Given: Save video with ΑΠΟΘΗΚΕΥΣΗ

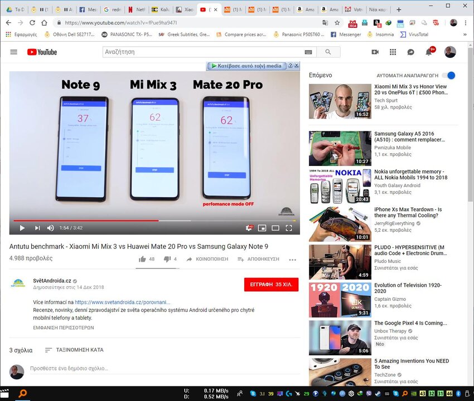Looking at the screenshot, I should pos(258,259).
